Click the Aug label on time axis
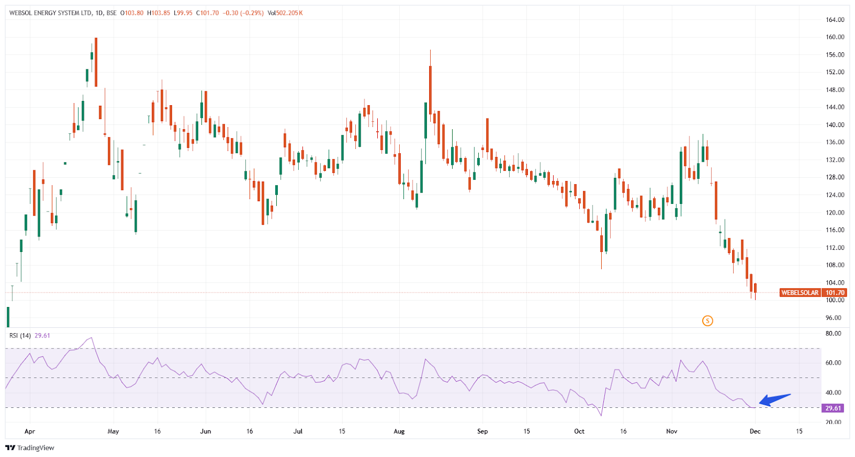Screen dimensions: 855x457 point(399,431)
